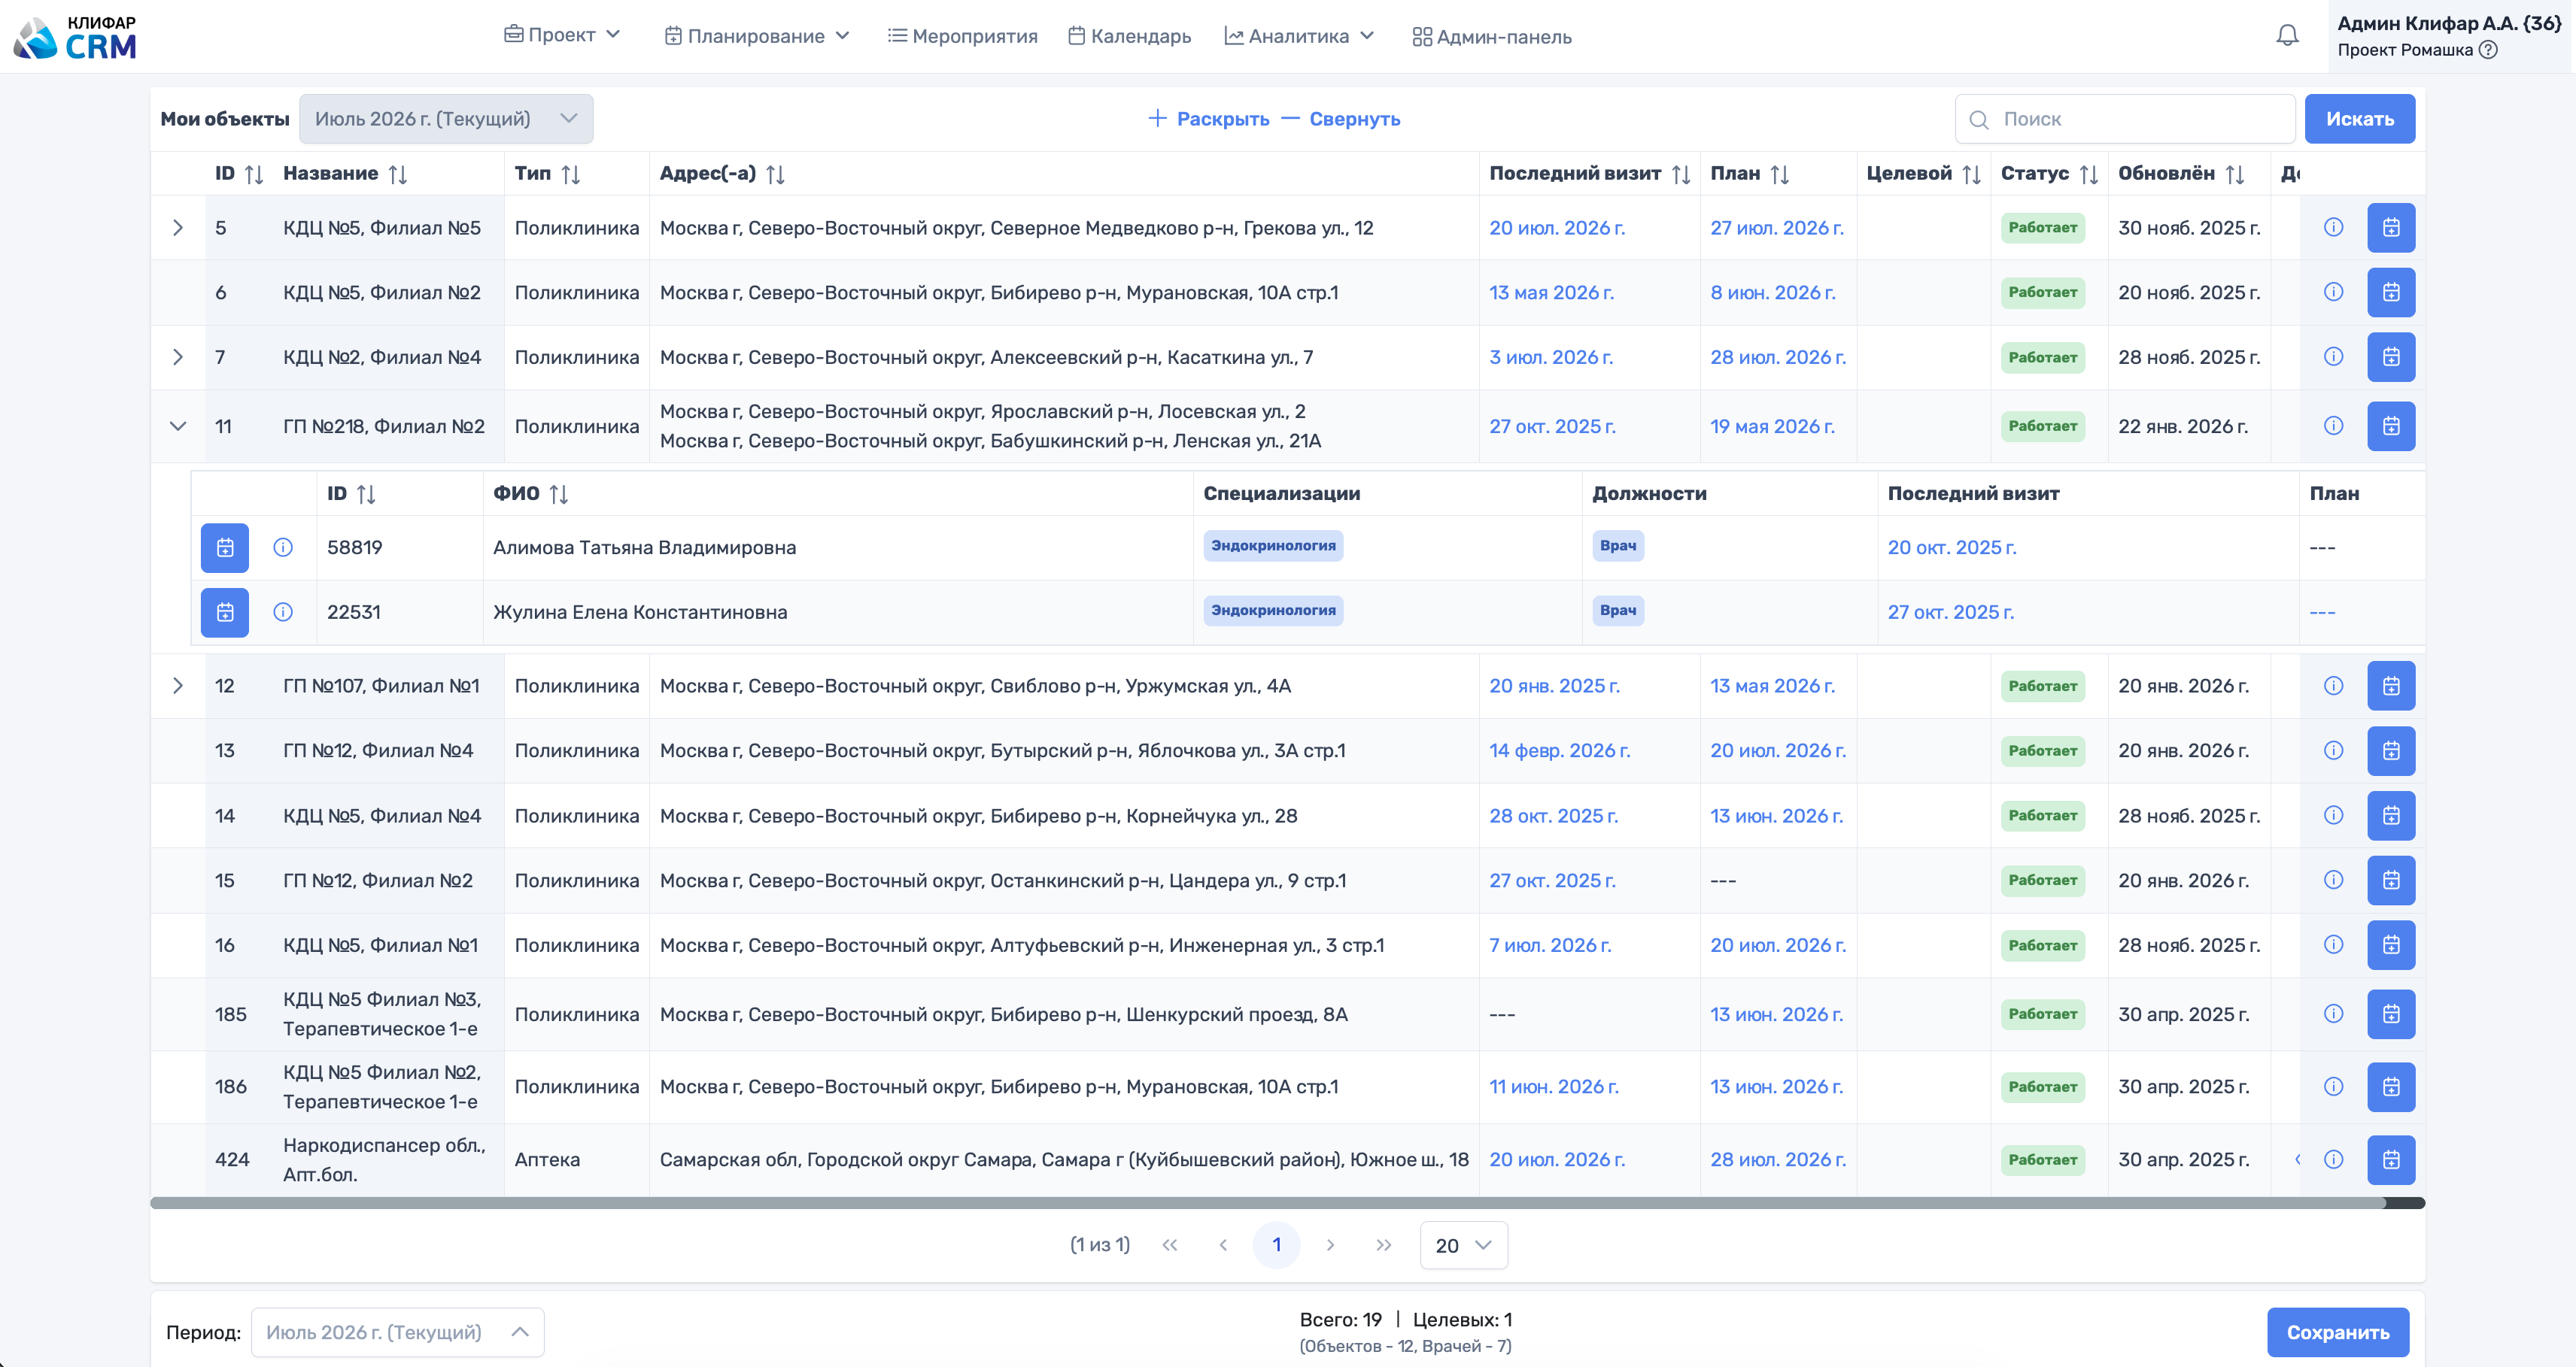
Task: Open the calendar button for row ID 6
Action: point(2391,292)
